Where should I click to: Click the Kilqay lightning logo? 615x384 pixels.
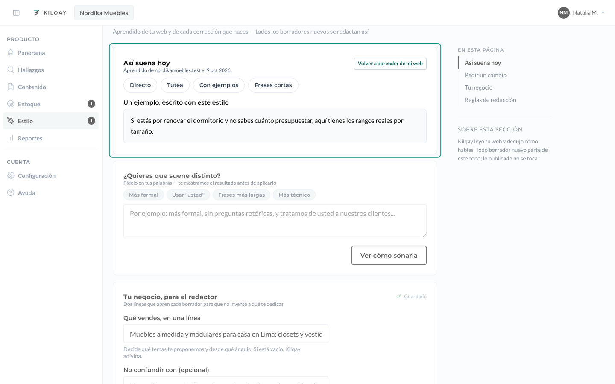tap(37, 13)
